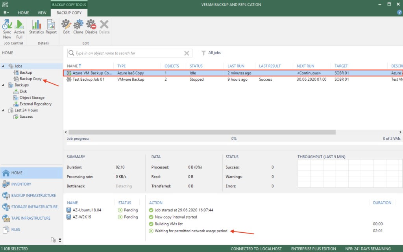
Task: Click 'Waiting for permitted network usage period'
Action: pyautogui.click(x=191, y=231)
